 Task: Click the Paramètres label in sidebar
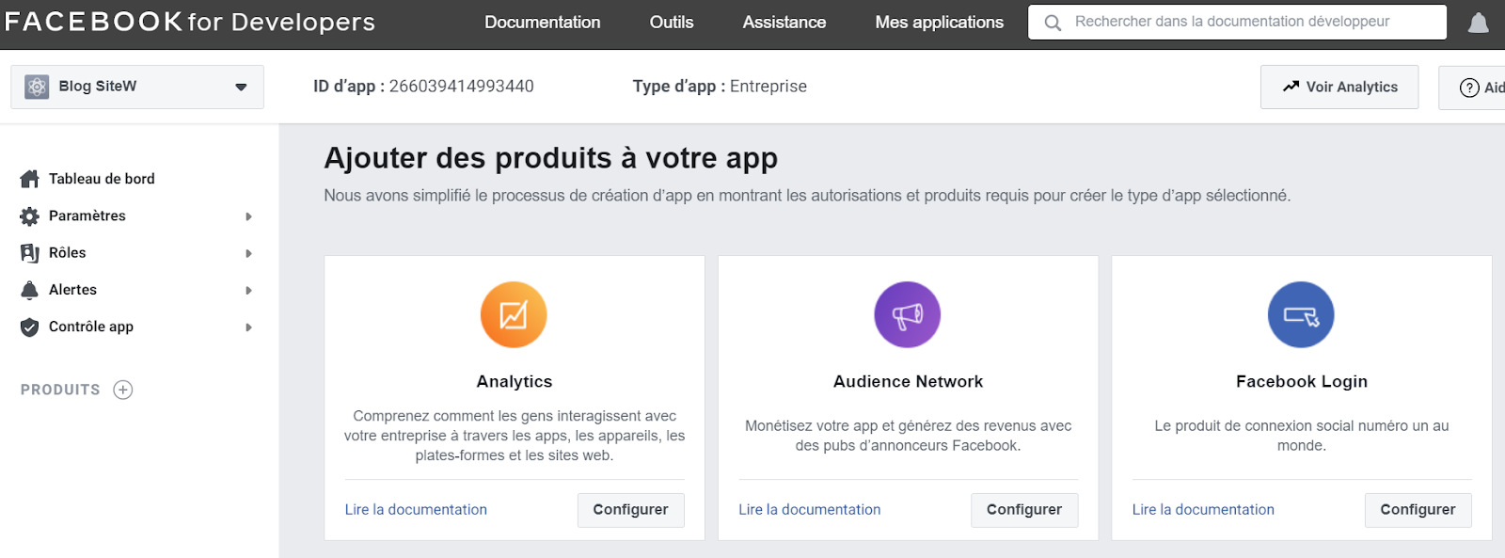[87, 215]
